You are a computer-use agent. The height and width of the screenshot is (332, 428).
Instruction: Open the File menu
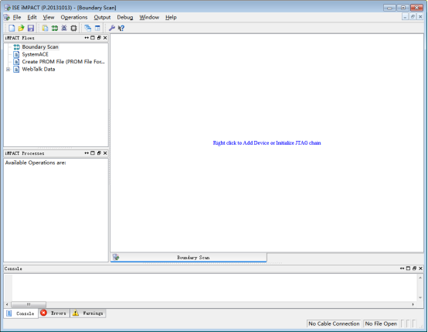pos(17,17)
